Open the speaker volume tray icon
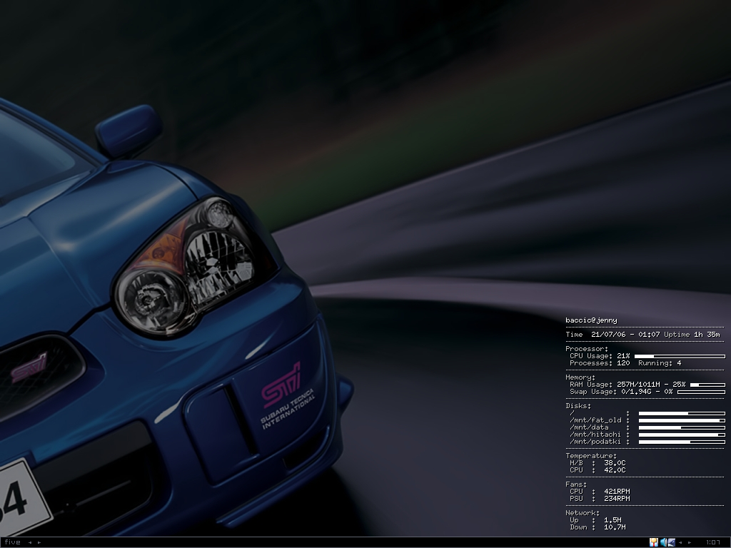Screen dimensions: 731x548 pyautogui.click(x=663, y=542)
